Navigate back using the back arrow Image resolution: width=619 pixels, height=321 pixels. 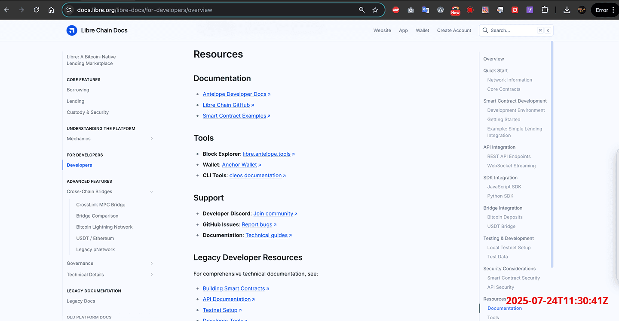pos(6,9)
